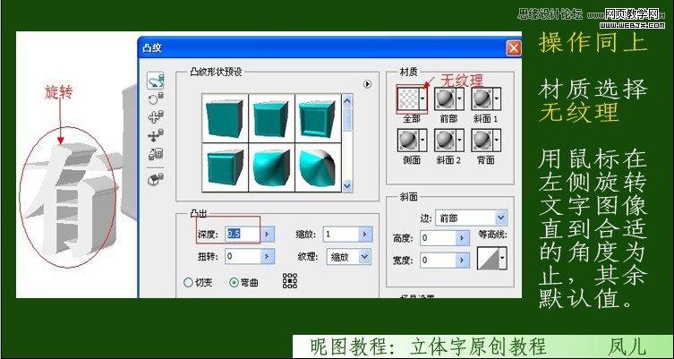Select the 切变 radio button

(x=188, y=283)
